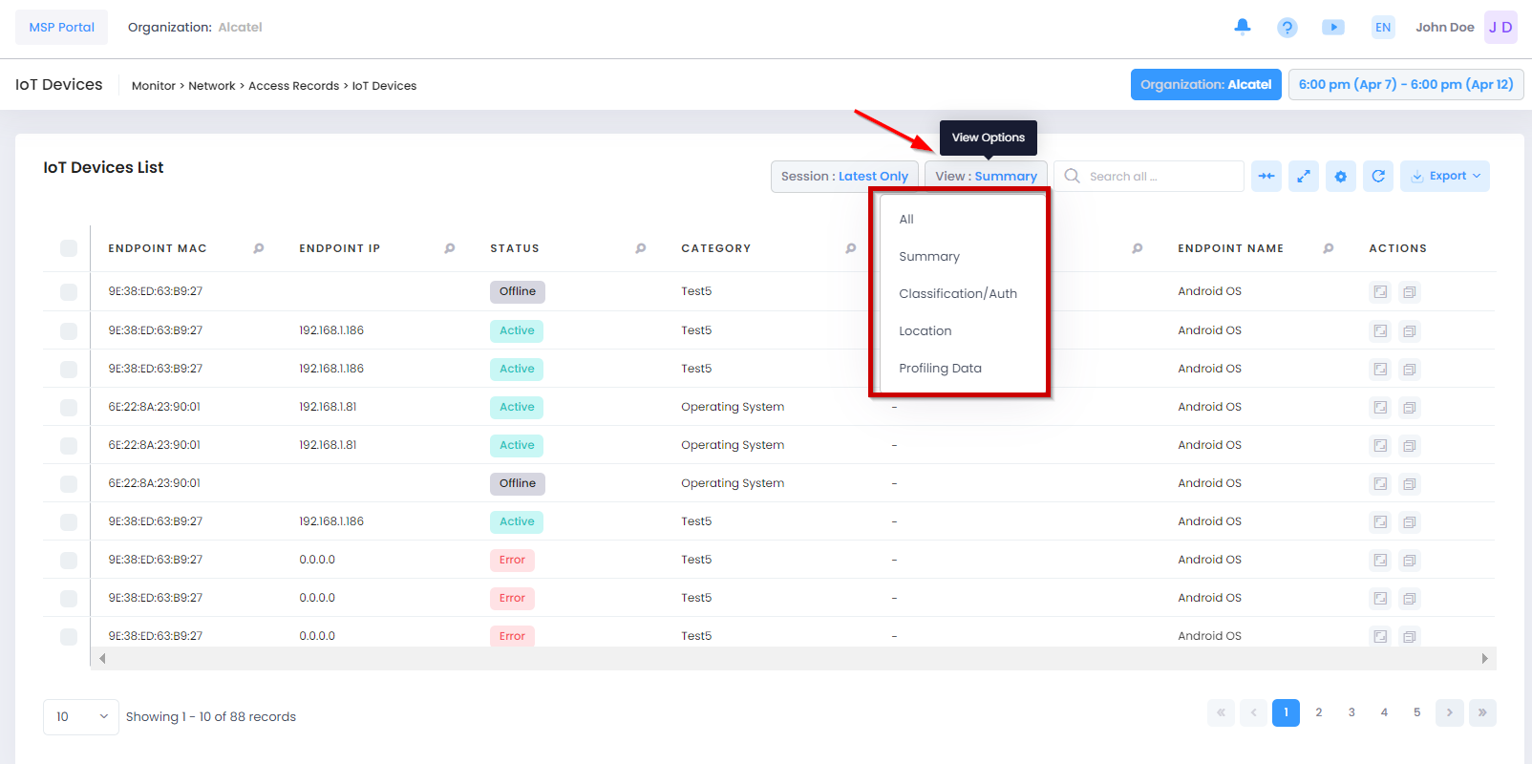Click the Status column search icon
The image size is (1532, 764).
pos(641,248)
